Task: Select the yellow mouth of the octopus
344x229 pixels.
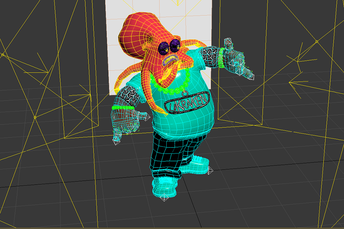Action: [171, 60]
